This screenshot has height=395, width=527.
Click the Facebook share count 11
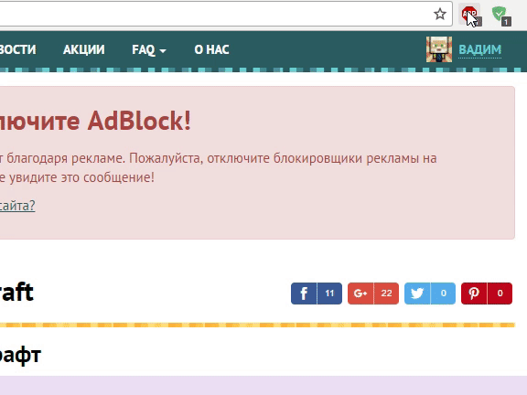click(x=329, y=294)
